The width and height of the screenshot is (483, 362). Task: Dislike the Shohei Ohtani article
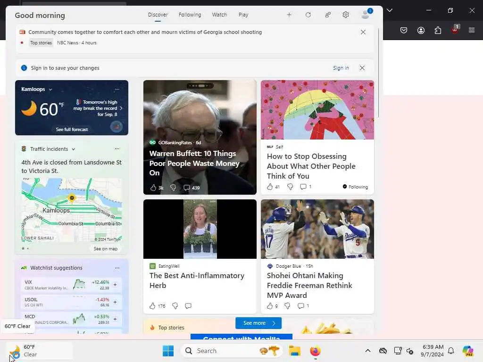tap(287, 305)
